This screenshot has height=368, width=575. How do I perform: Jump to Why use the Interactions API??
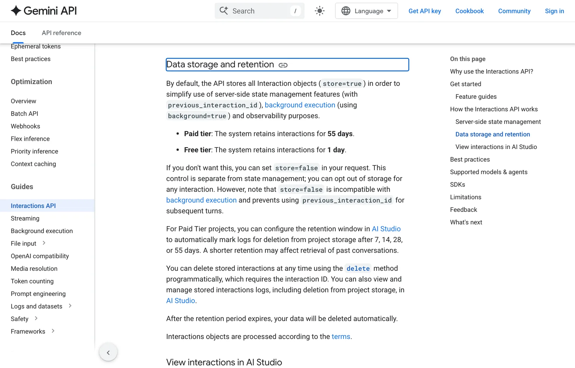click(491, 71)
